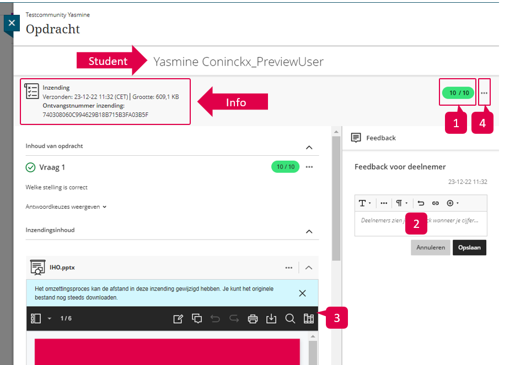Click the annotate icon in document toolbar

tap(178, 319)
